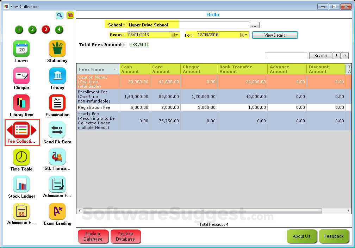Click the School name field
The image size is (355, 248).
point(188,25)
